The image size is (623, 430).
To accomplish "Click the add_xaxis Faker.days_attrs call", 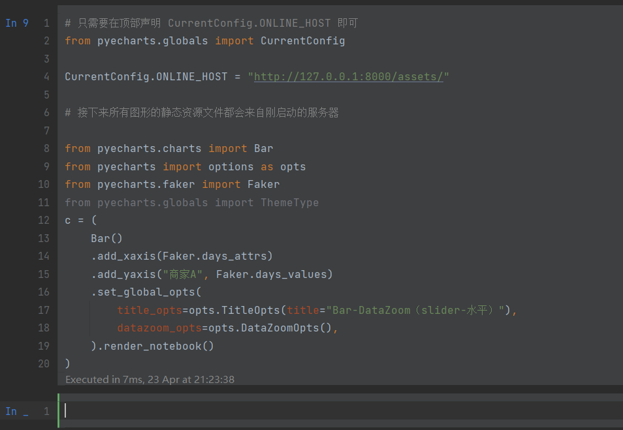I will tap(181, 256).
